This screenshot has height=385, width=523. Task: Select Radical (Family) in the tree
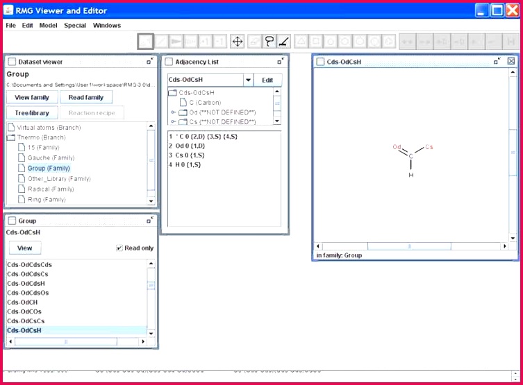[51, 189]
